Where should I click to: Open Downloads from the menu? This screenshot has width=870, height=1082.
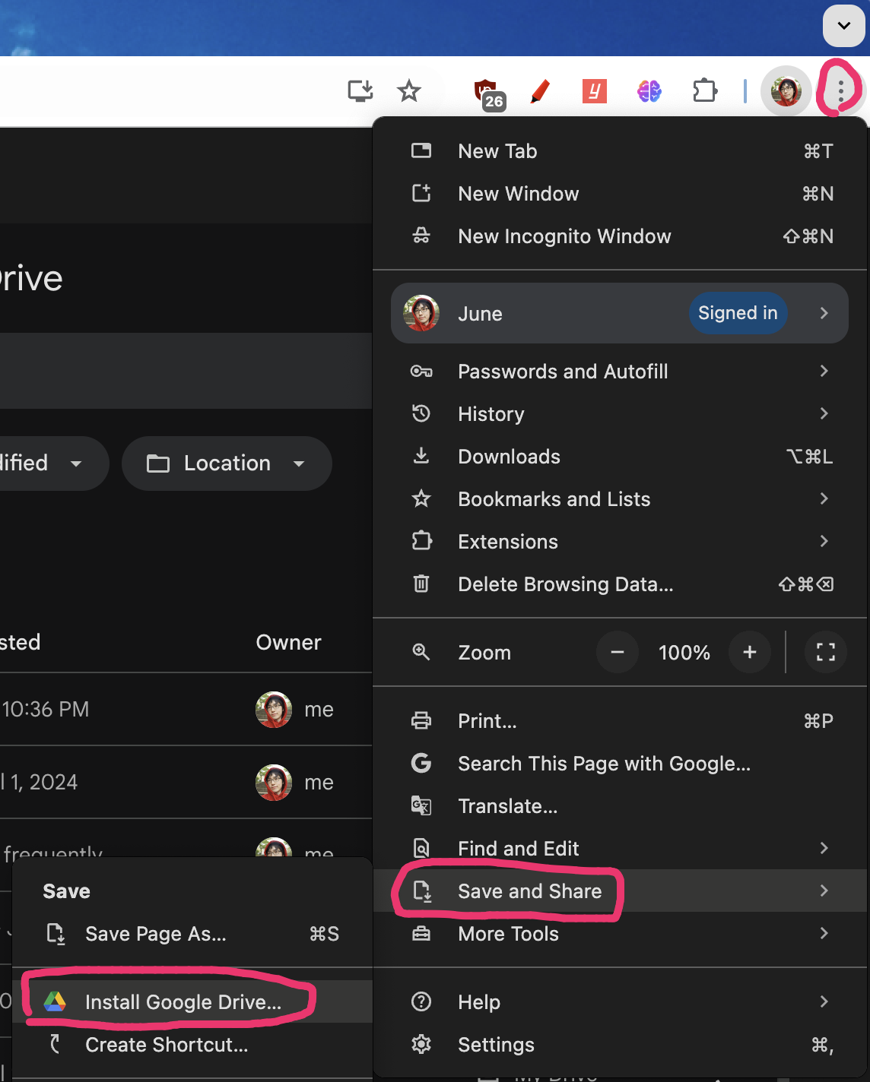point(620,457)
